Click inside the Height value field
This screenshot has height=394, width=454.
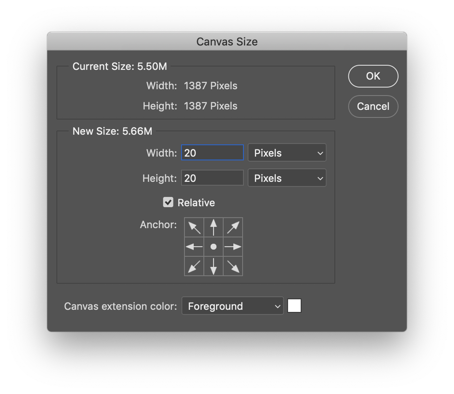click(x=212, y=178)
